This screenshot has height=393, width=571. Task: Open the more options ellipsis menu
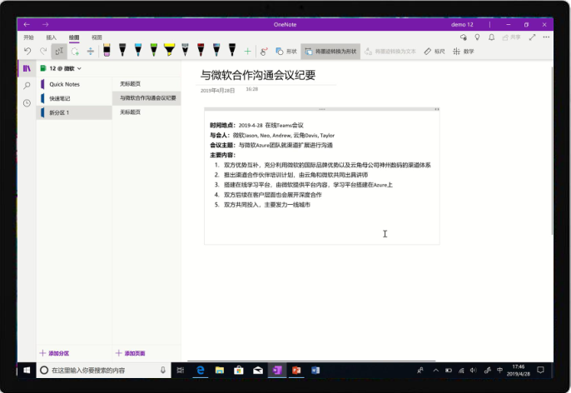[546, 37]
